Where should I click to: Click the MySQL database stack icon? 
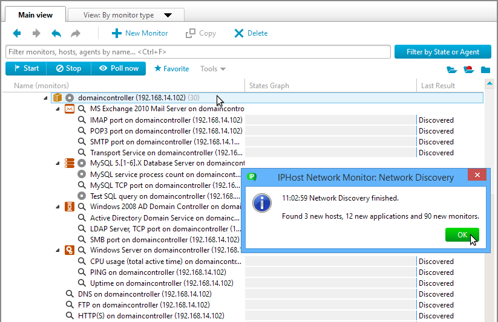coord(70,163)
